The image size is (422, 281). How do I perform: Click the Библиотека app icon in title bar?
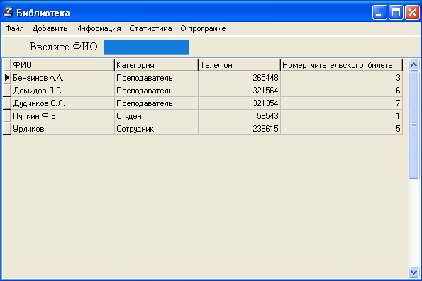[x=9, y=12]
